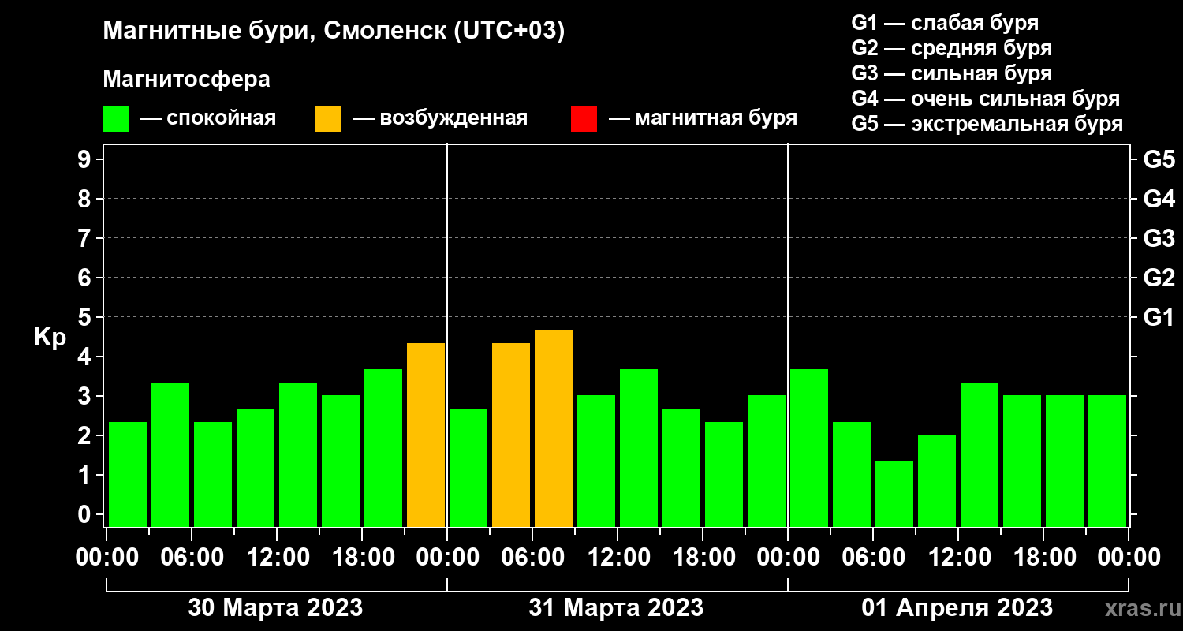This screenshot has width=1183, height=631.
Task: Click the red 'магнитная буря' legend swatch
Action: [x=584, y=119]
